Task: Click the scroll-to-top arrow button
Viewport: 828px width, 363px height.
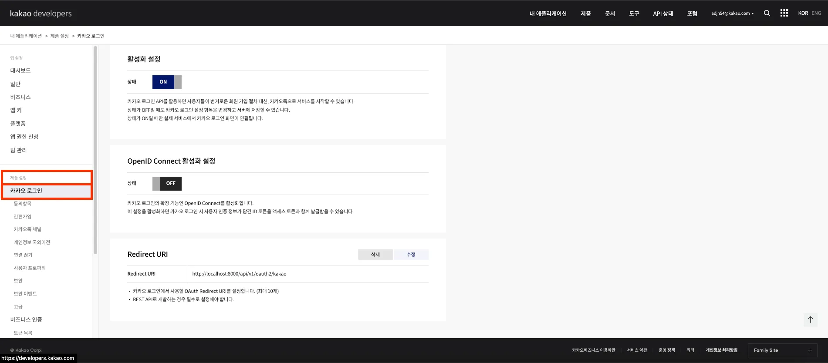Action: (x=810, y=319)
